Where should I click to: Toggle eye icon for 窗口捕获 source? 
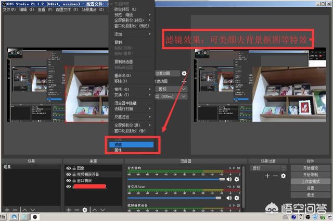(69, 180)
